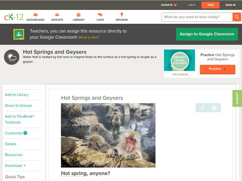Open the CAFE menu item

(x=100, y=20)
